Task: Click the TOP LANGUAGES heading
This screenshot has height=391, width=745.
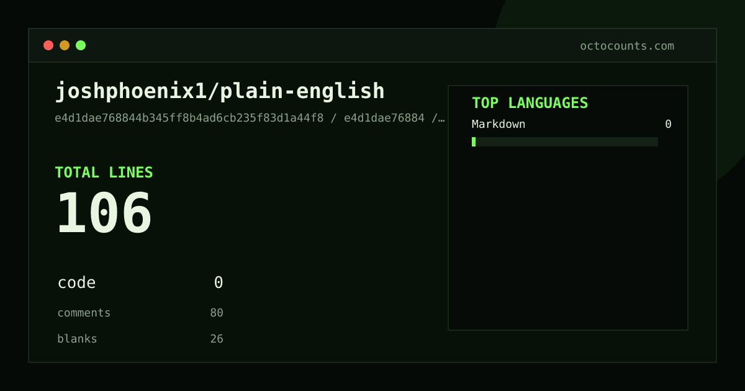Action: tap(530, 103)
